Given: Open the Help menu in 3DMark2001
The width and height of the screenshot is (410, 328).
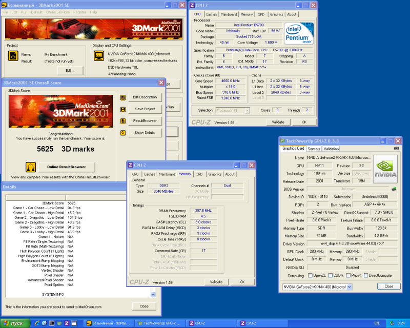Looking at the screenshot, I should [x=93, y=12].
